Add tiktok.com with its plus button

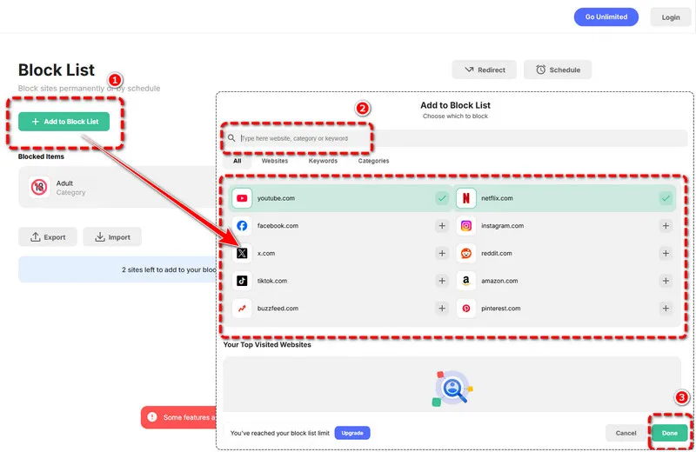click(442, 281)
